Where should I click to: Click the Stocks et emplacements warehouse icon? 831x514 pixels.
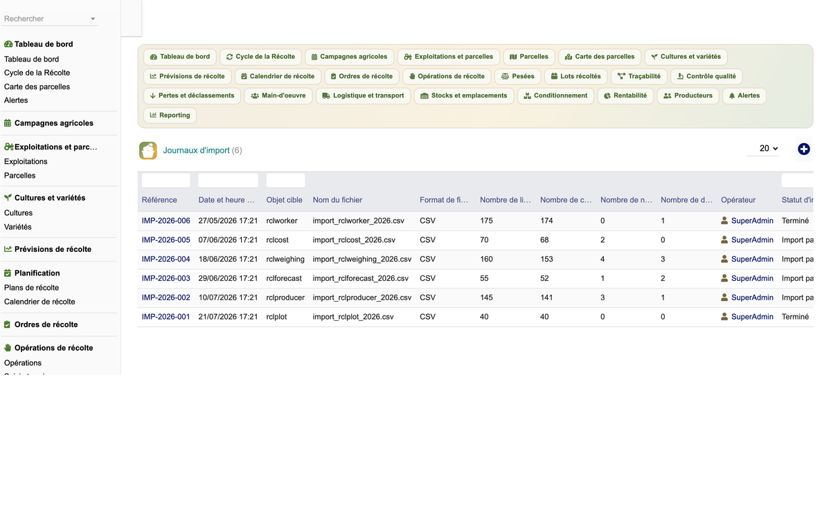click(425, 95)
